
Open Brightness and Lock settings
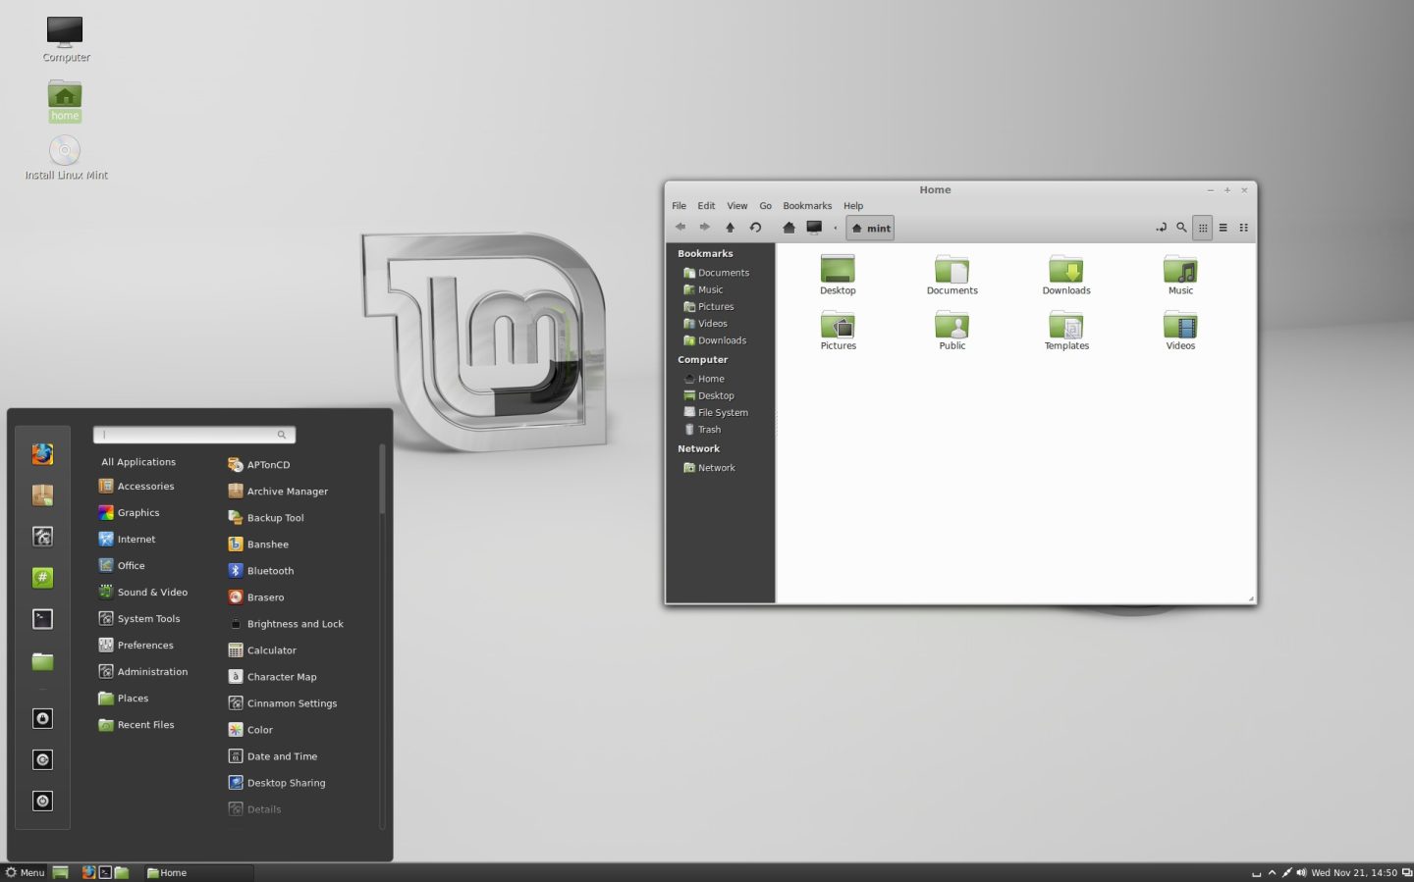296,623
